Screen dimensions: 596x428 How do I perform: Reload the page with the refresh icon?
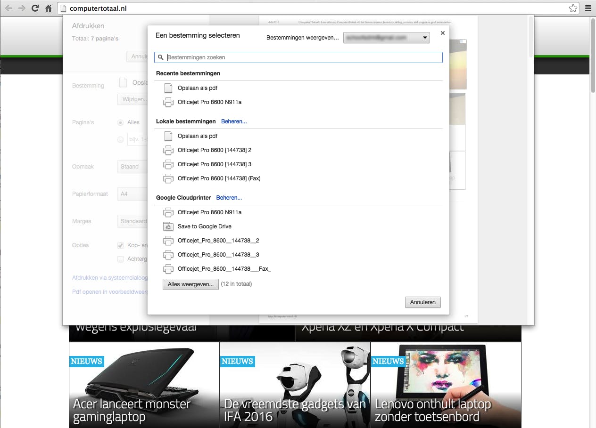pyautogui.click(x=35, y=8)
